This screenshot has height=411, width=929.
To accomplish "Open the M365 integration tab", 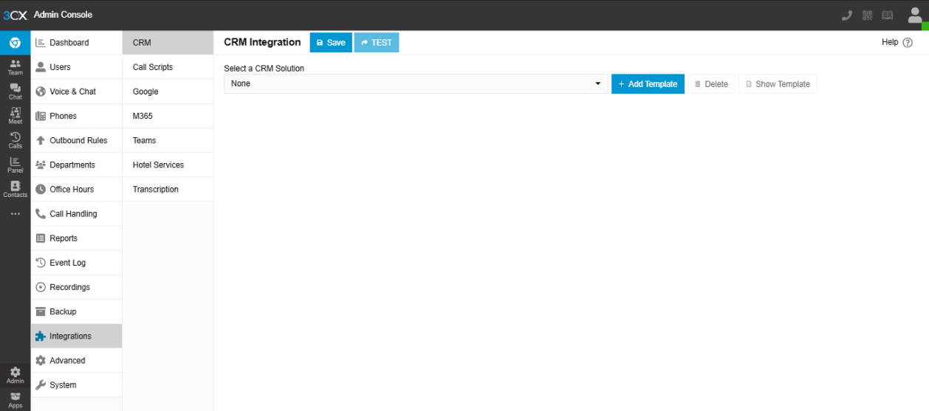I will (x=143, y=116).
